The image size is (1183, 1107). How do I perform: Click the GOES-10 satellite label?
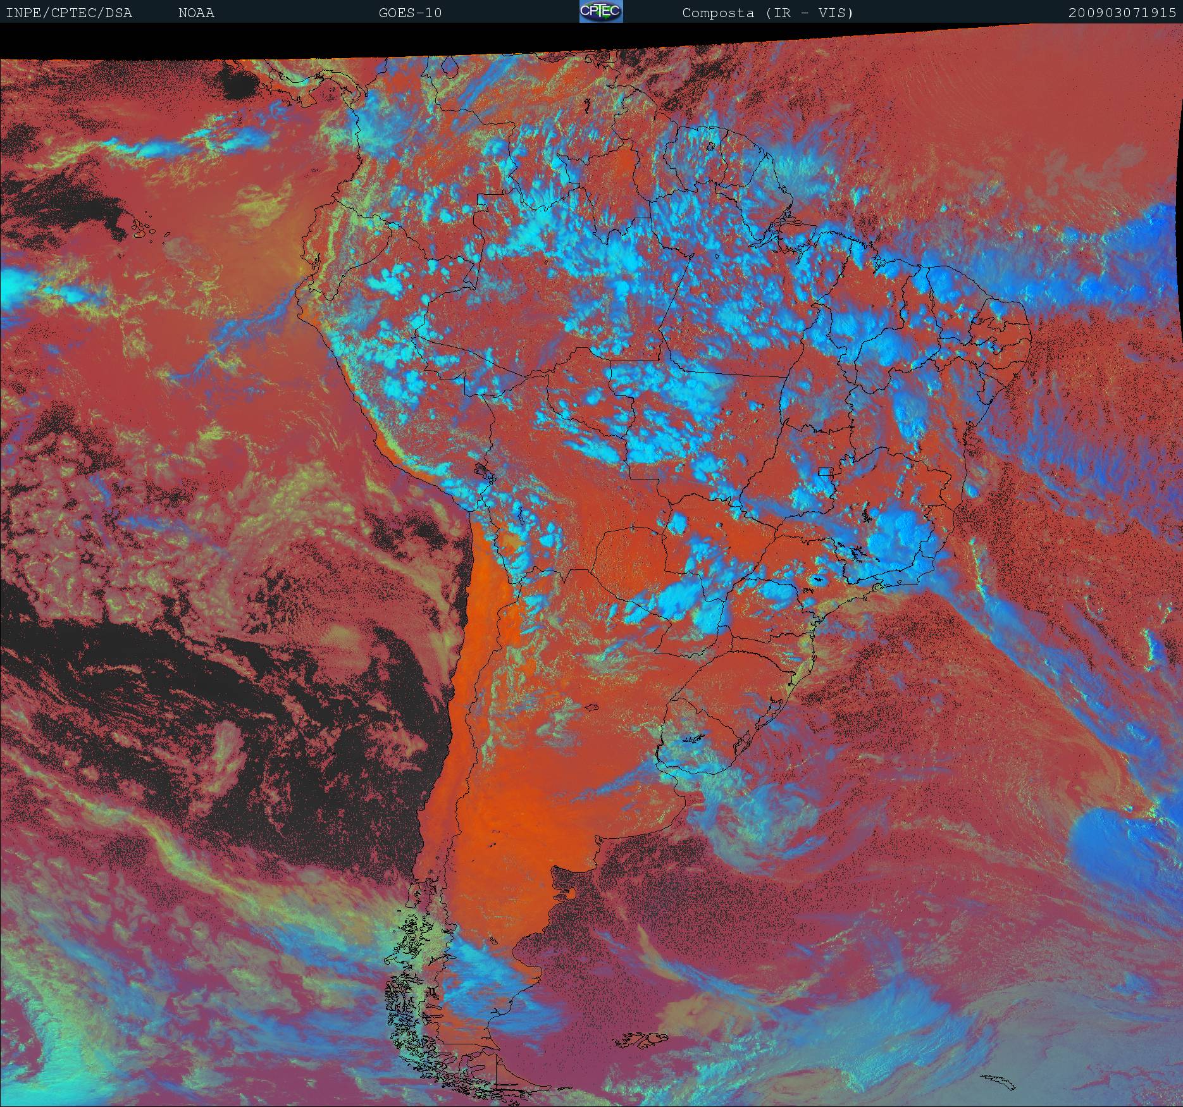[x=410, y=13]
